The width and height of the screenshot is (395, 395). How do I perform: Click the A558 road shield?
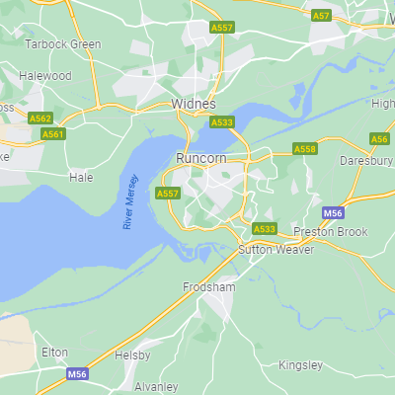(305, 149)
